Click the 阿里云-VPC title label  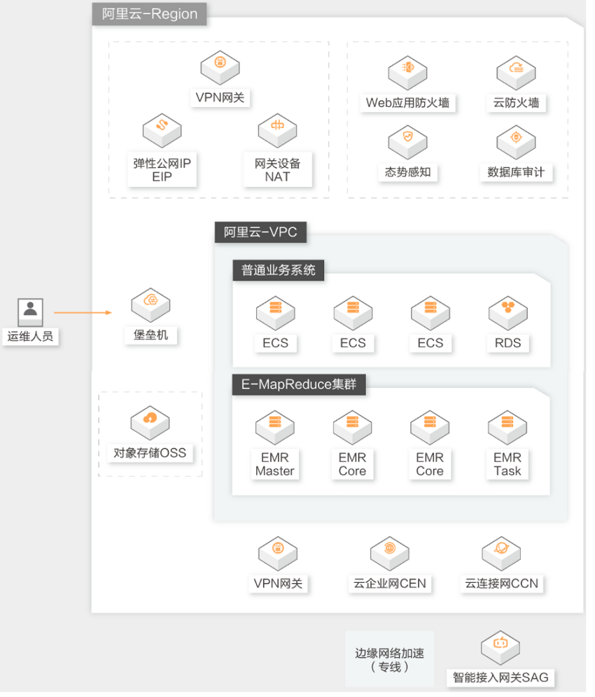pos(260,232)
